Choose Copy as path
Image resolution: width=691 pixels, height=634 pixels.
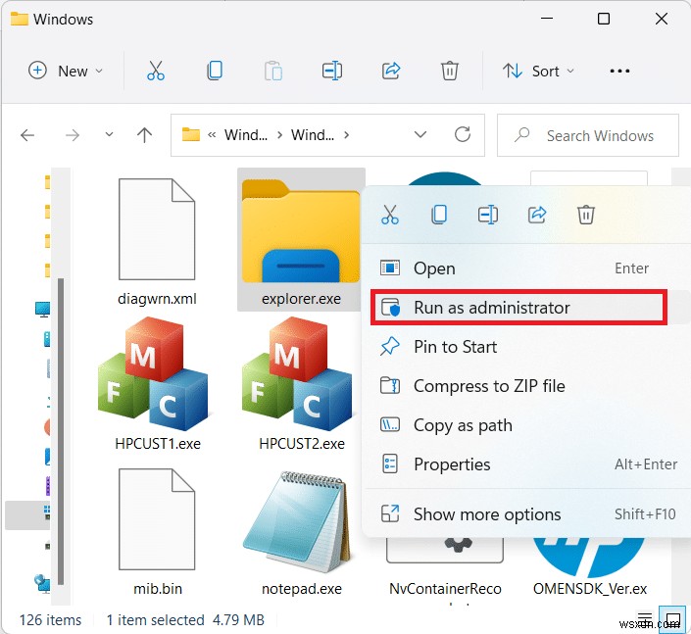coord(526,425)
